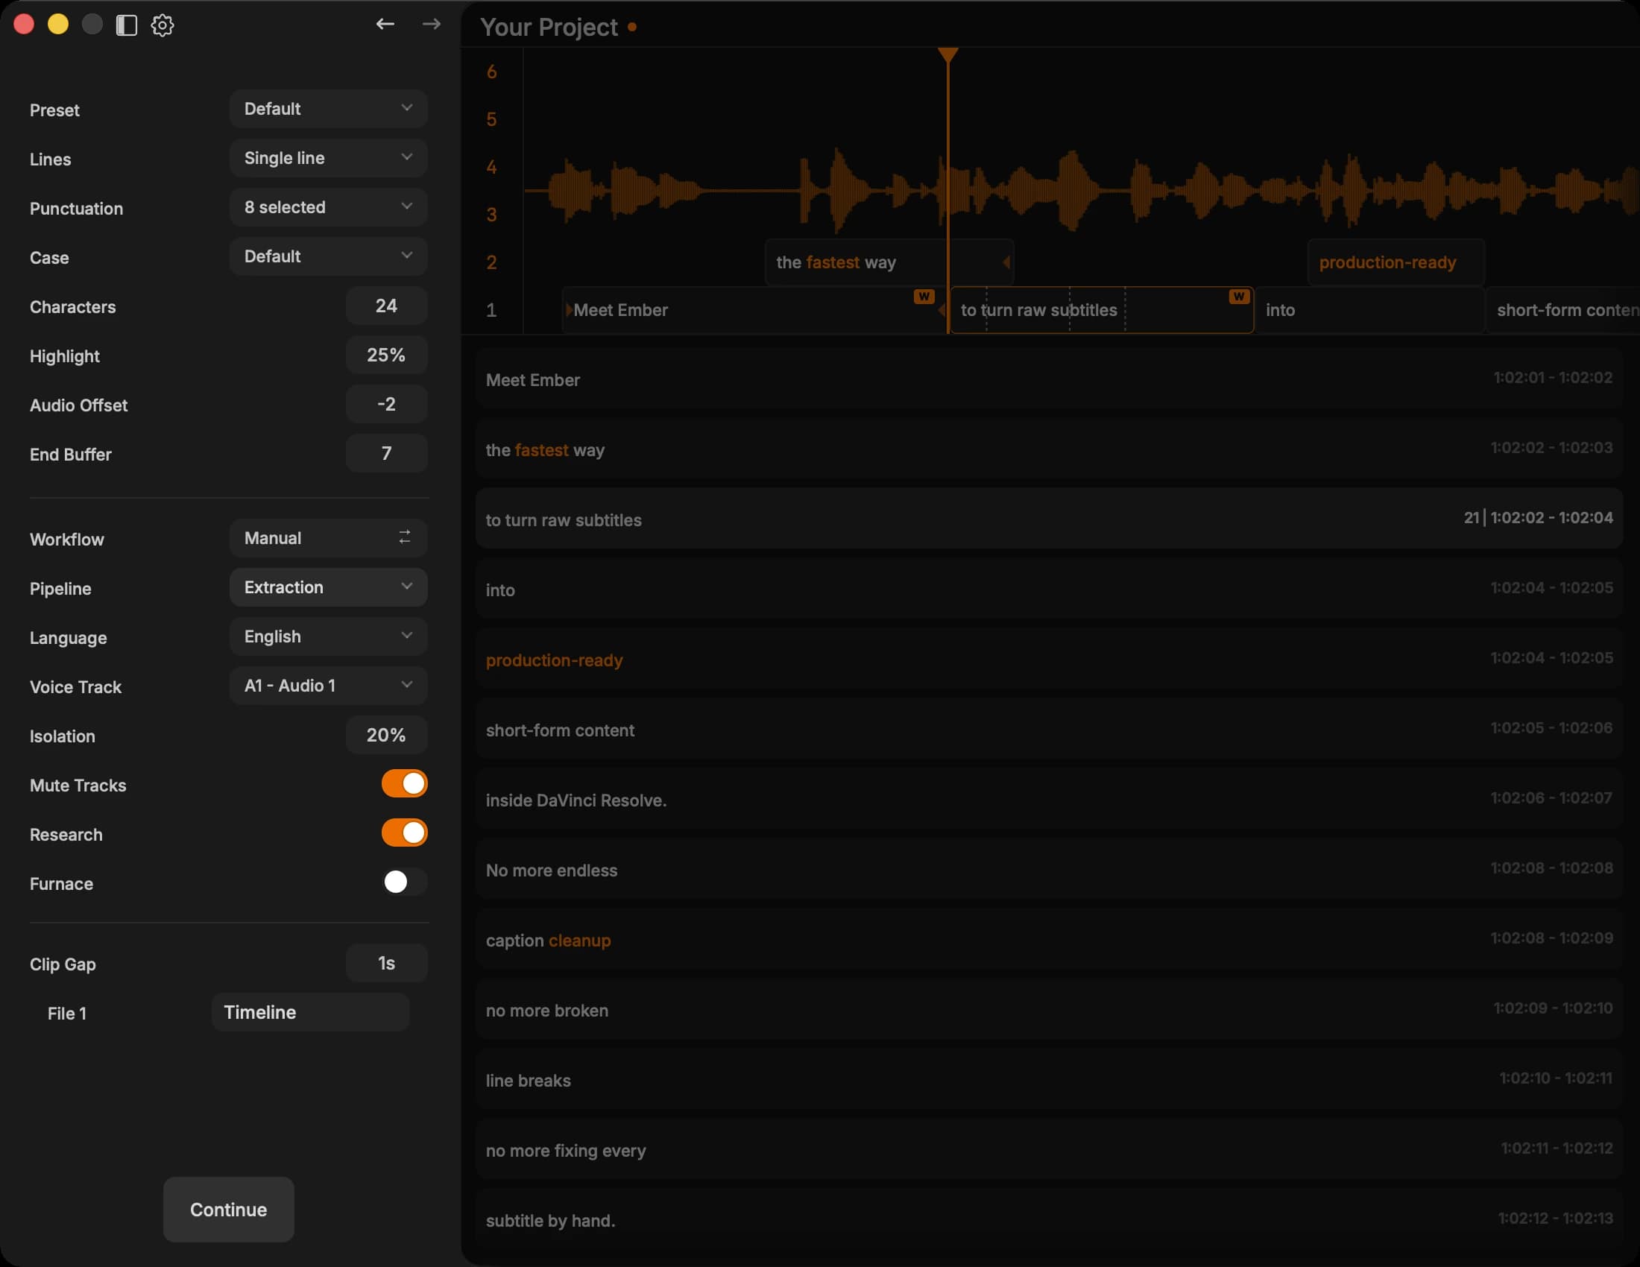Disable the Mute Tracks switch
This screenshot has width=1640, height=1267.
coord(404,783)
